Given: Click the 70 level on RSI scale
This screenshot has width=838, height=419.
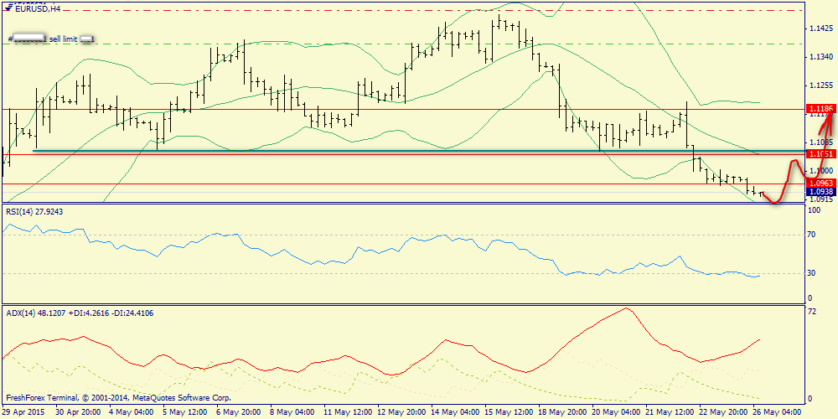Looking at the screenshot, I should (812, 235).
